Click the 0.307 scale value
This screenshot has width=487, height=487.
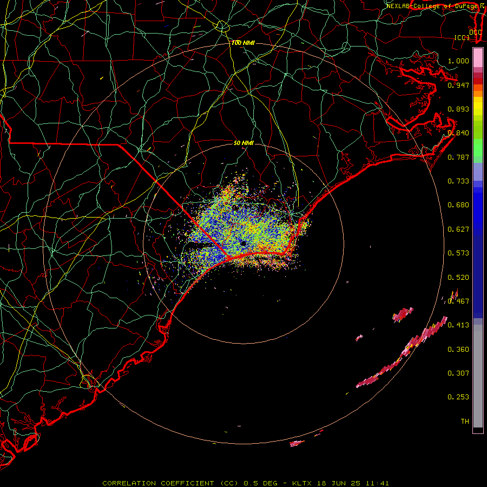(x=458, y=373)
